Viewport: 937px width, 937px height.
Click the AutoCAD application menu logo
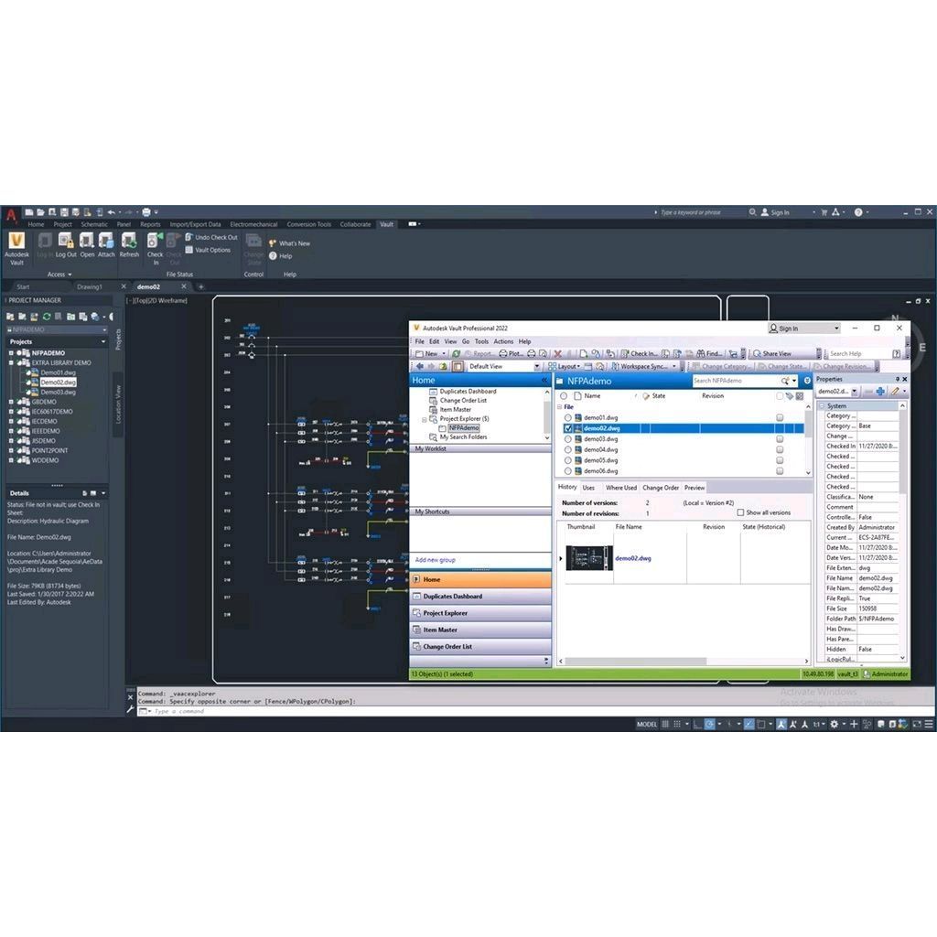pyautogui.click(x=11, y=214)
